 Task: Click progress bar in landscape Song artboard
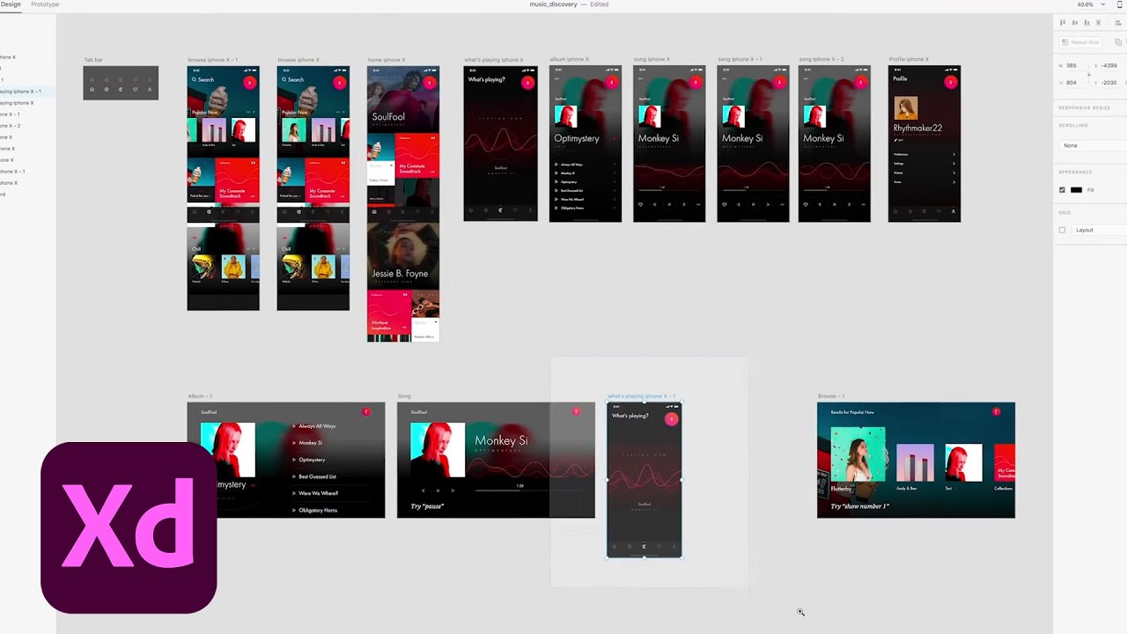527,490
